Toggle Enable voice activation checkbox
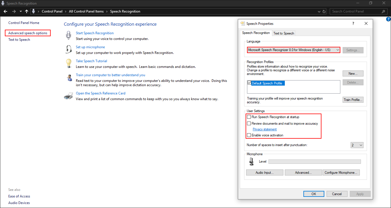Screen dimensions: 391x208 (249, 135)
